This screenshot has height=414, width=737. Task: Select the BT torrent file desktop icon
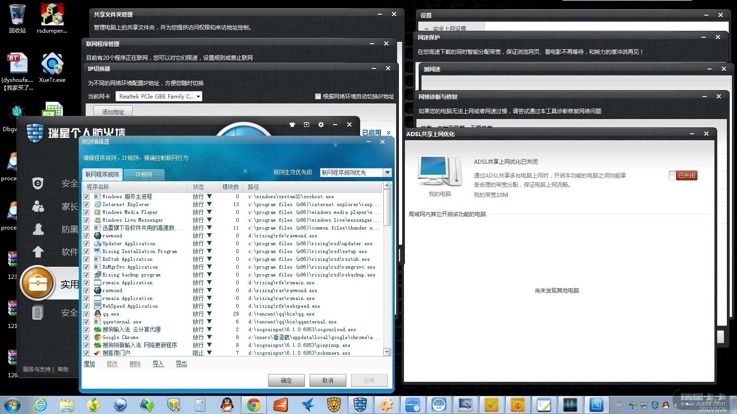[18, 71]
